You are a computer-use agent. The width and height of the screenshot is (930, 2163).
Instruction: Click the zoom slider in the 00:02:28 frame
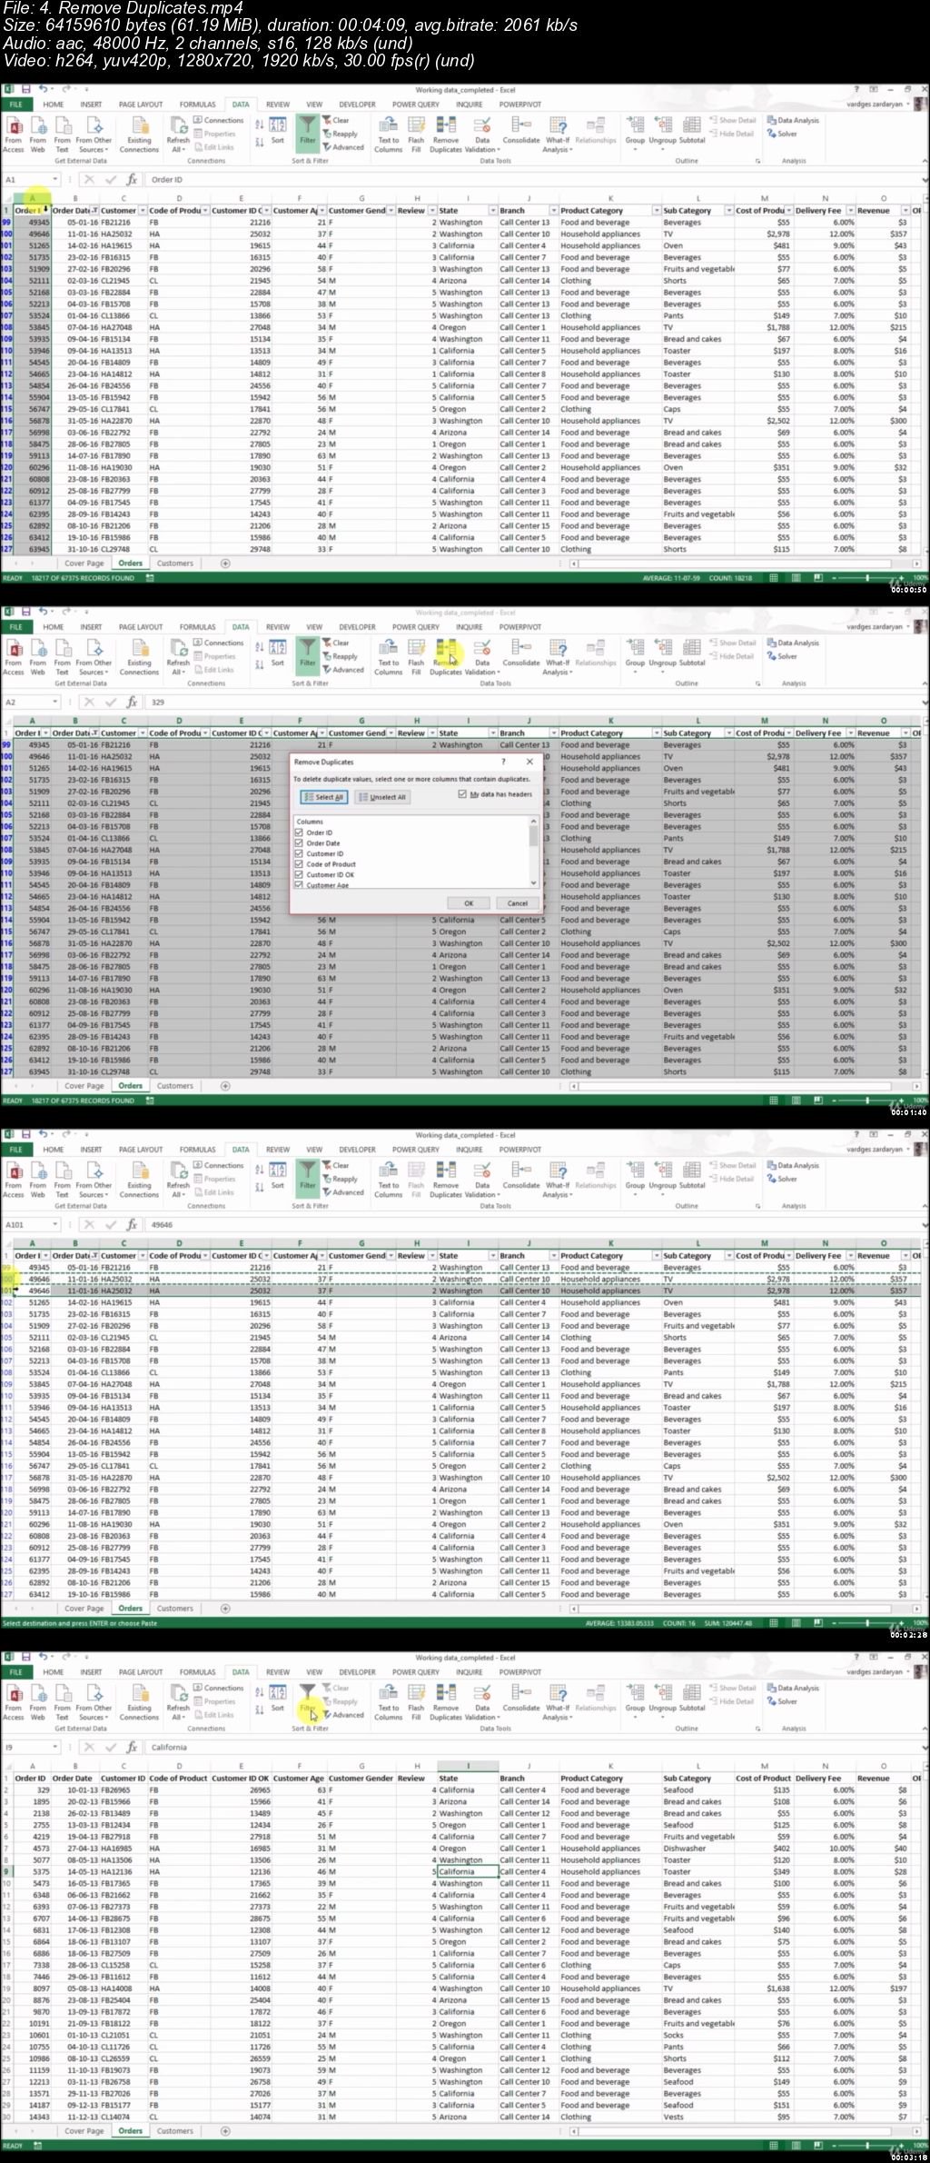pos(867,1623)
